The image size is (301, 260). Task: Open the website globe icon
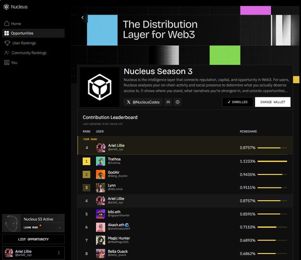178,102
